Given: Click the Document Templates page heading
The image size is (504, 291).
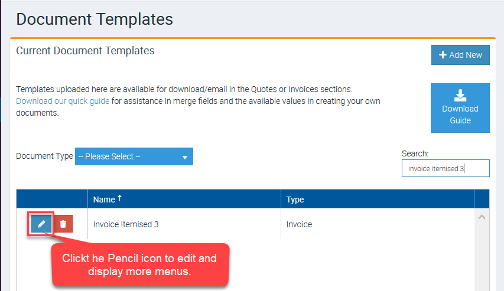Looking at the screenshot, I should [x=95, y=19].
